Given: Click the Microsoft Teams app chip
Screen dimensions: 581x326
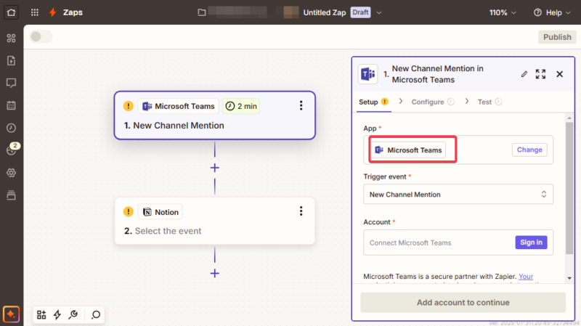Looking at the screenshot, I should (408, 150).
